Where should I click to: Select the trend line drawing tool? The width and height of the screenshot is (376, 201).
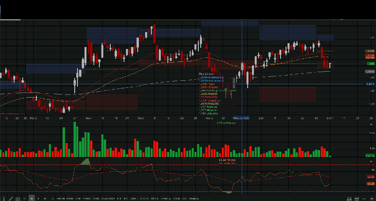pos(11,199)
